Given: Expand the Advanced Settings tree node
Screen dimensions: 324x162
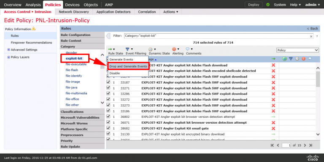Looking at the screenshot, I should 8,50.
